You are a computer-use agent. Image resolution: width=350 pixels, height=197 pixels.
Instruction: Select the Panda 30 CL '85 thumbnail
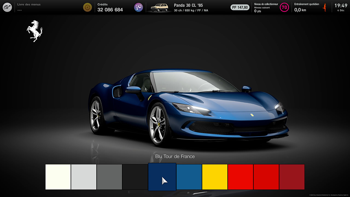[x=159, y=8]
